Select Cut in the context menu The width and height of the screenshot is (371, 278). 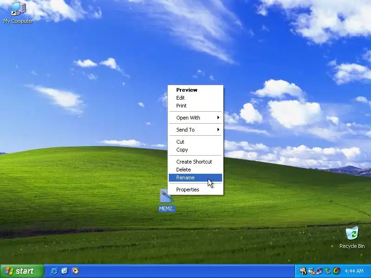195,142
